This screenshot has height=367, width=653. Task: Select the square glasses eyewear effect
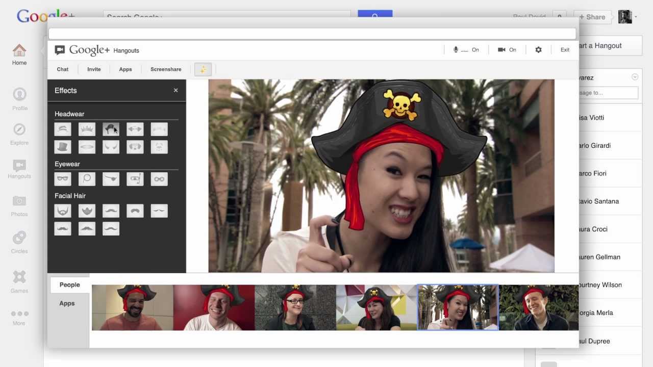coord(63,179)
